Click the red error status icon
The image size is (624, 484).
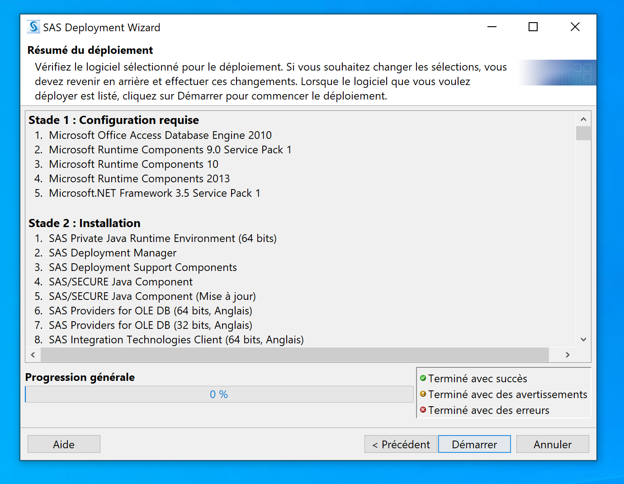(423, 410)
